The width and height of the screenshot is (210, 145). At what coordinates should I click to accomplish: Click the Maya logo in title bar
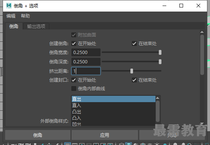point(9,6)
